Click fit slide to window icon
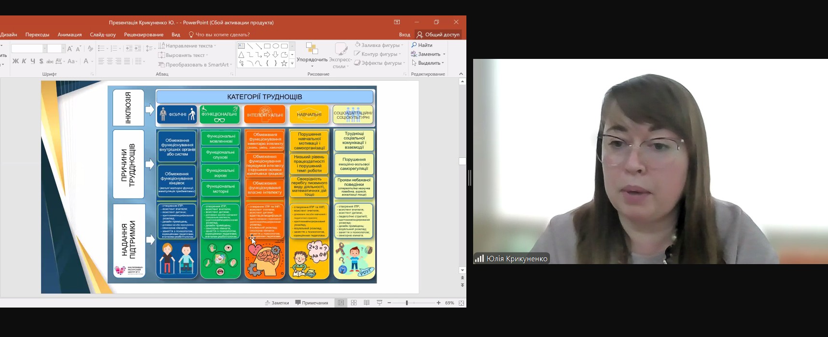Image resolution: width=828 pixels, height=337 pixels. click(x=461, y=303)
